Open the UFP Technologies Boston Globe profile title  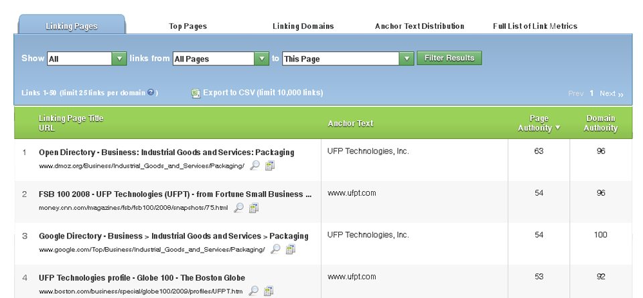pos(142,278)
